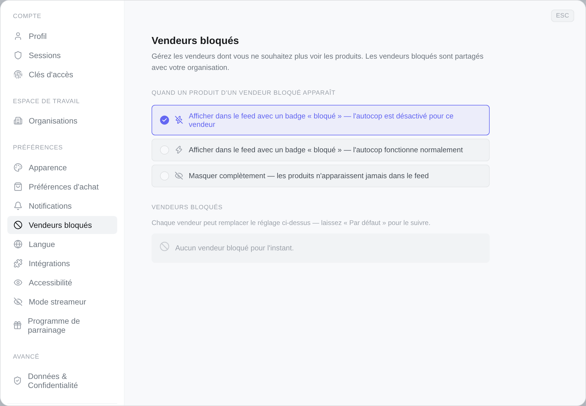Click the empty blocked vendors placeholder row
Viewport: 586px width, 406px height.
point(320,248)
